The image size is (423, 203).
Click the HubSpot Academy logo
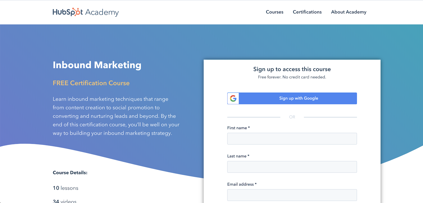[x=86, y=12]
